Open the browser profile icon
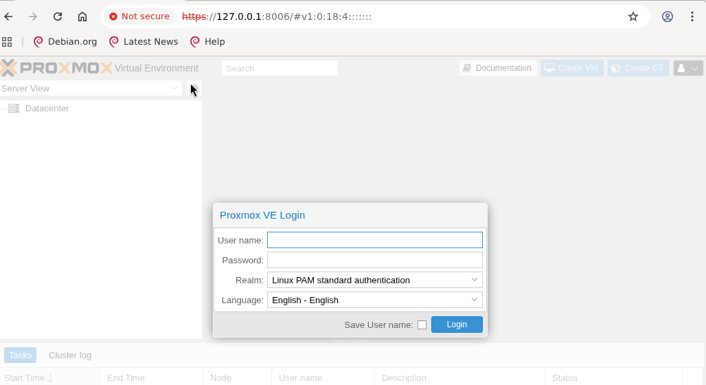The height and width of the screenshot is (385, 706). click(x=668, y=16)
